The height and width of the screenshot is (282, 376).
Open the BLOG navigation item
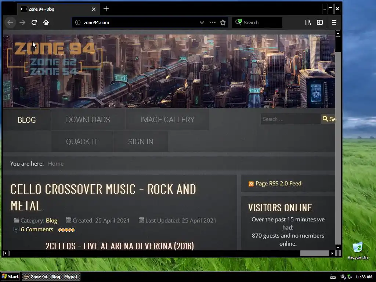[26, 120]
